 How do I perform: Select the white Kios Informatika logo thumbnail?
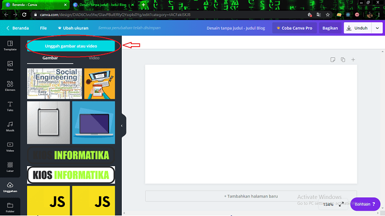pos(71,175)
